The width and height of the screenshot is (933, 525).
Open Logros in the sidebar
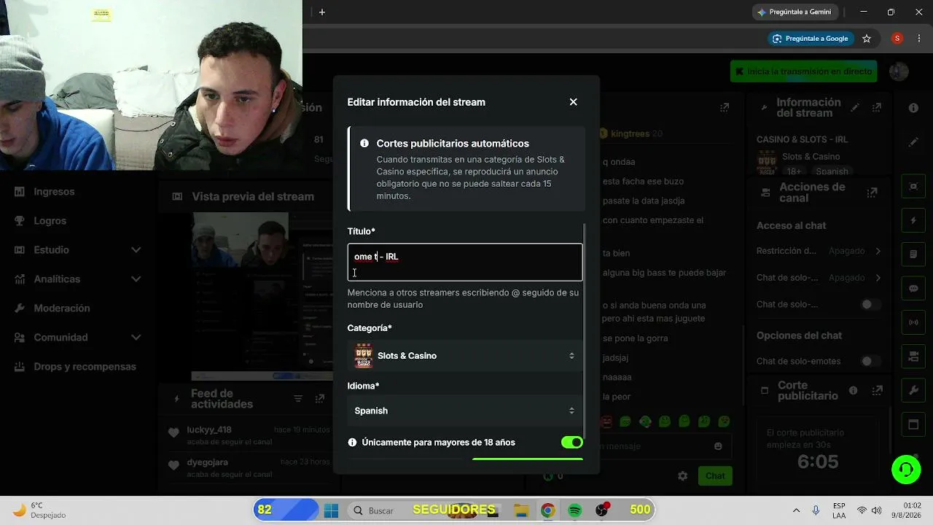point(50,221)
